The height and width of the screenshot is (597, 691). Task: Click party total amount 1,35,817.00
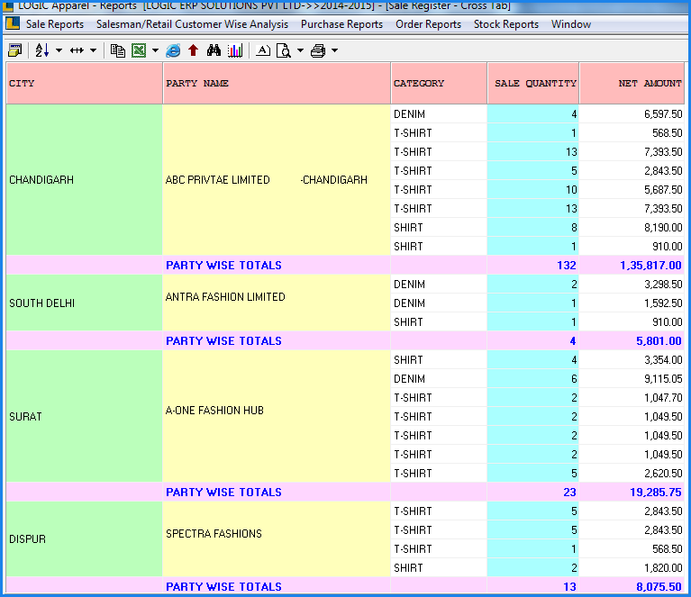point(632,266)
